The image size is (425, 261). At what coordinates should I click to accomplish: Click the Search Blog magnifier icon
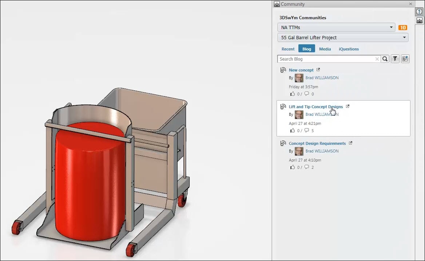pyautogui.click(x=385, y=59)
